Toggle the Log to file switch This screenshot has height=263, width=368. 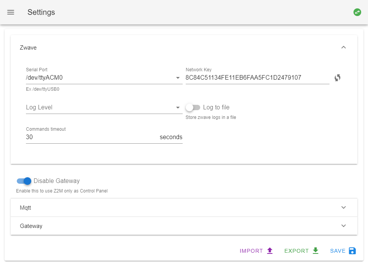click(193, 107)
